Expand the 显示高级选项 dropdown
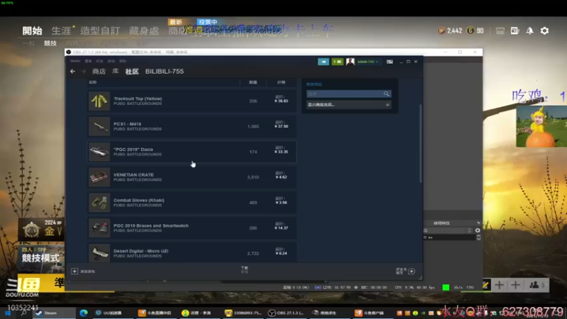Viewport: 567px width, 319px height. pyautogui.click(x=349, y=104)
